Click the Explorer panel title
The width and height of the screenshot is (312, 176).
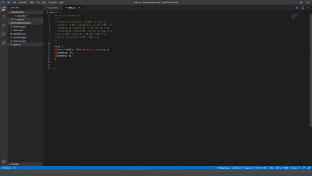pyautogui.click(x=15, y=8)
